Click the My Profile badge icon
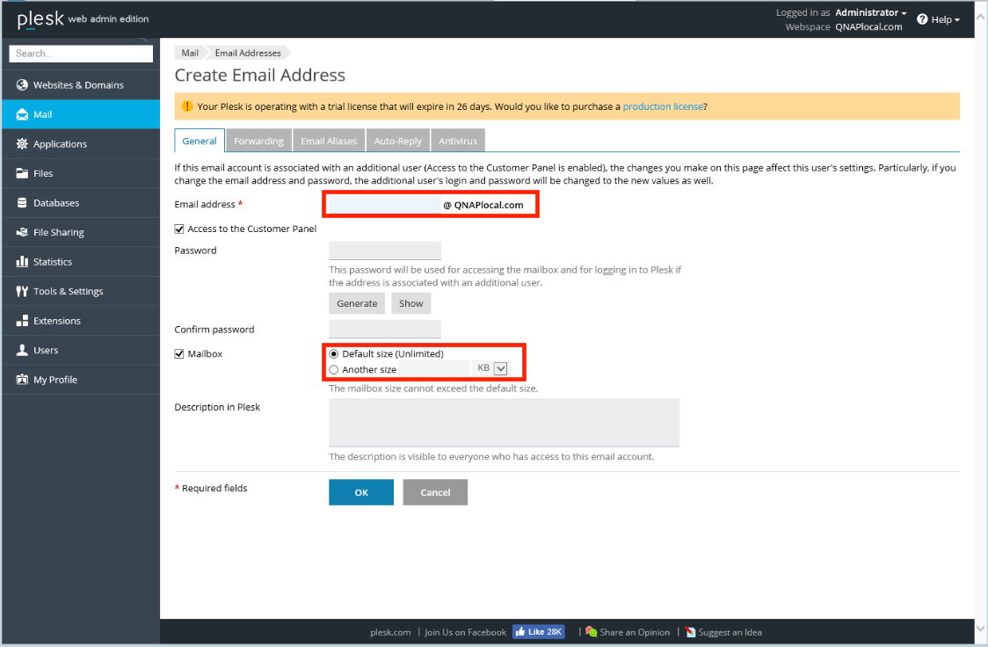 tap(22, 379)
